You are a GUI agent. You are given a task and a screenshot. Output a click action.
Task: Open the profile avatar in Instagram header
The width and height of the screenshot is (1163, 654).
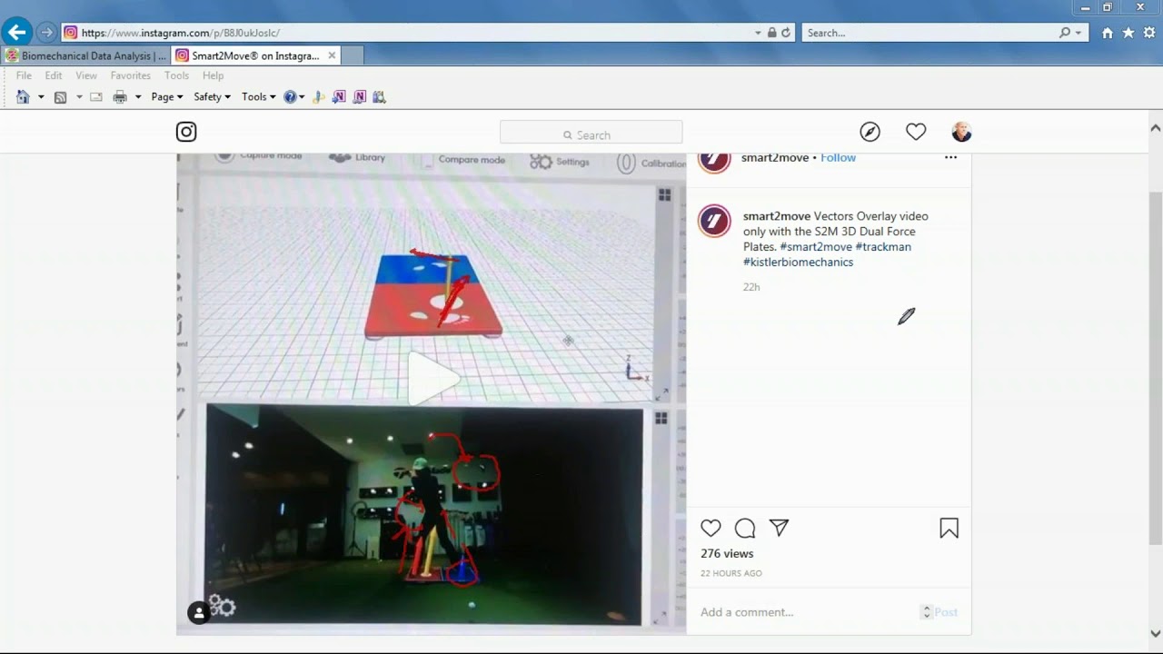click(x=961, y=133)
